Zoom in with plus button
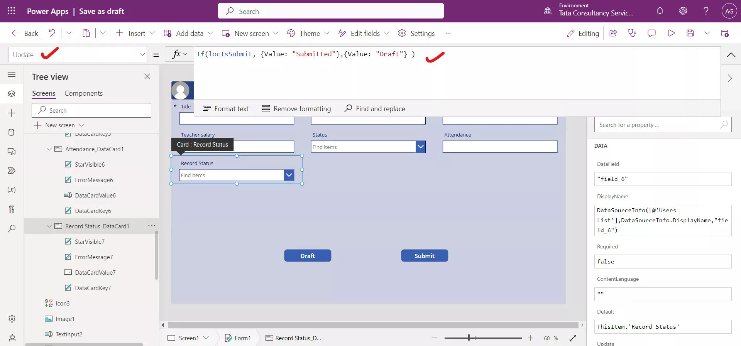 pyautogui.click(x=531, y=338)
